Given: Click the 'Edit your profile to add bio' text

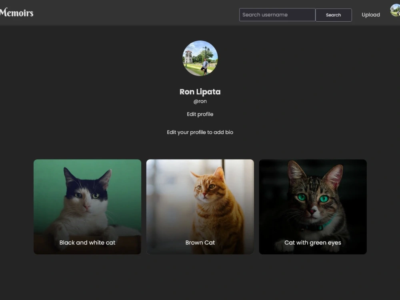Looking at the screenshot, I should (200, 132).
